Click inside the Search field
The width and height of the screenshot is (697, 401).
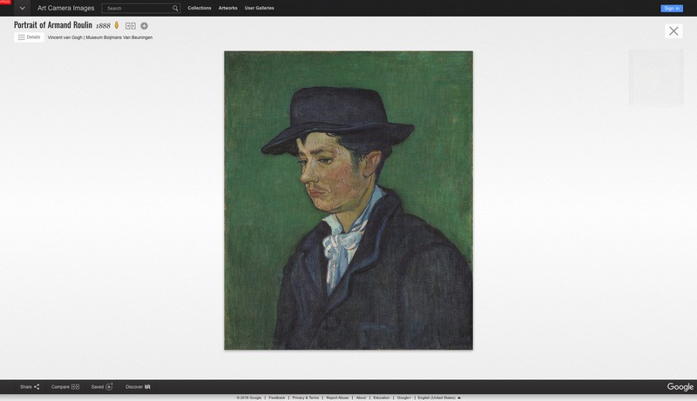point(137,8)
